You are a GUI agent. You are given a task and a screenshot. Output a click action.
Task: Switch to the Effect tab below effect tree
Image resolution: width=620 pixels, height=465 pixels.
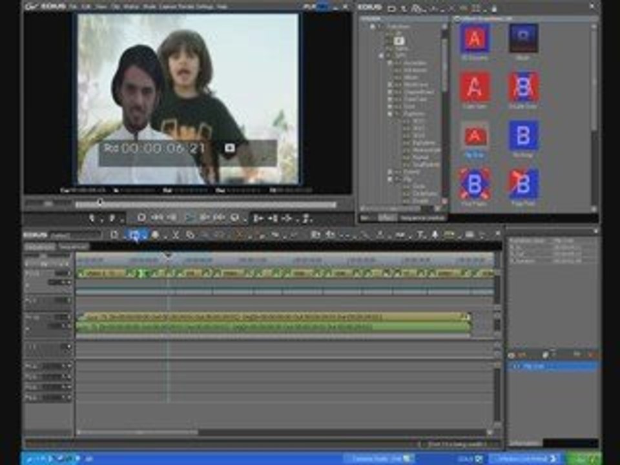(387, 218)
